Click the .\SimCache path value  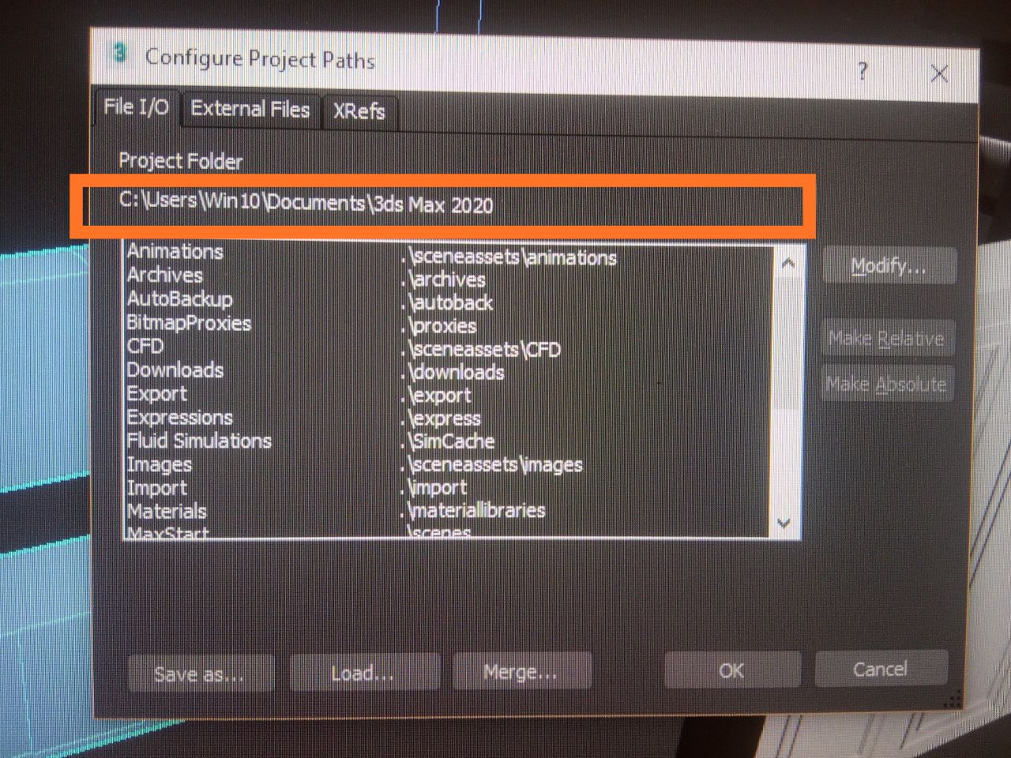point(448,441)
